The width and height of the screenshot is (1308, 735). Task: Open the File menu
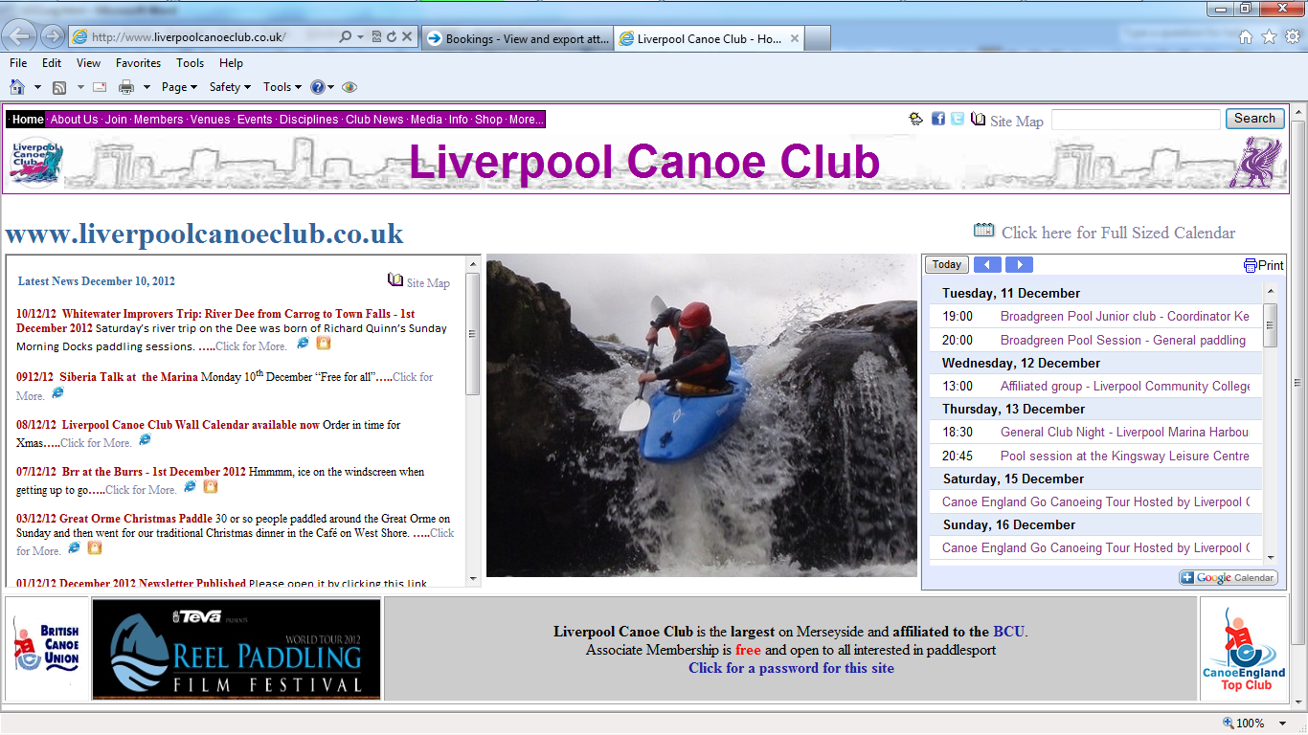(x=18, y=63)
